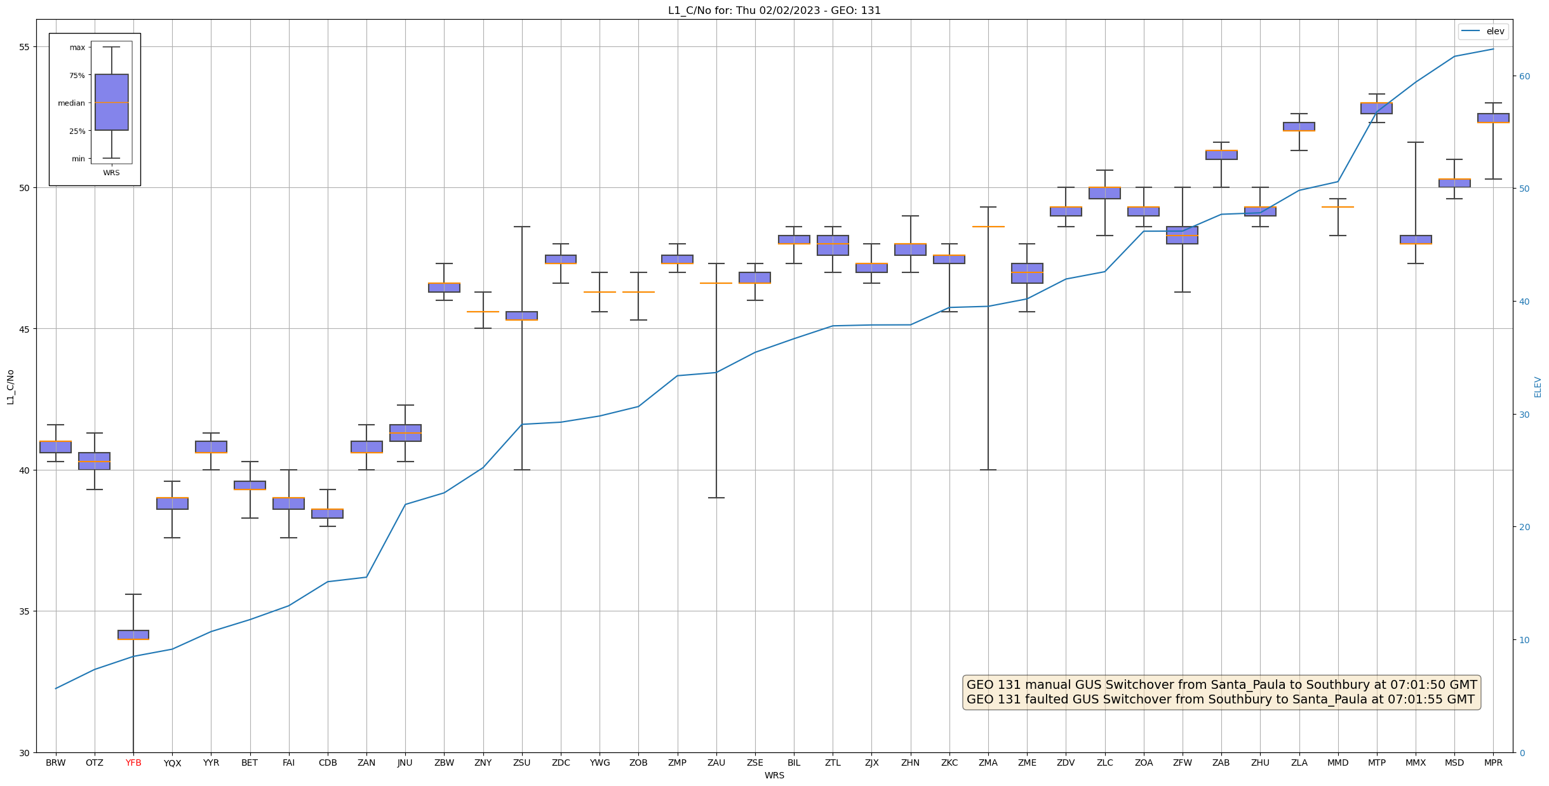Click the ZTL station label
Viewport: 1549px width, 786px height.
pos(833,763)
